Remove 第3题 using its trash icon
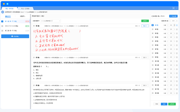 [177, 33]
